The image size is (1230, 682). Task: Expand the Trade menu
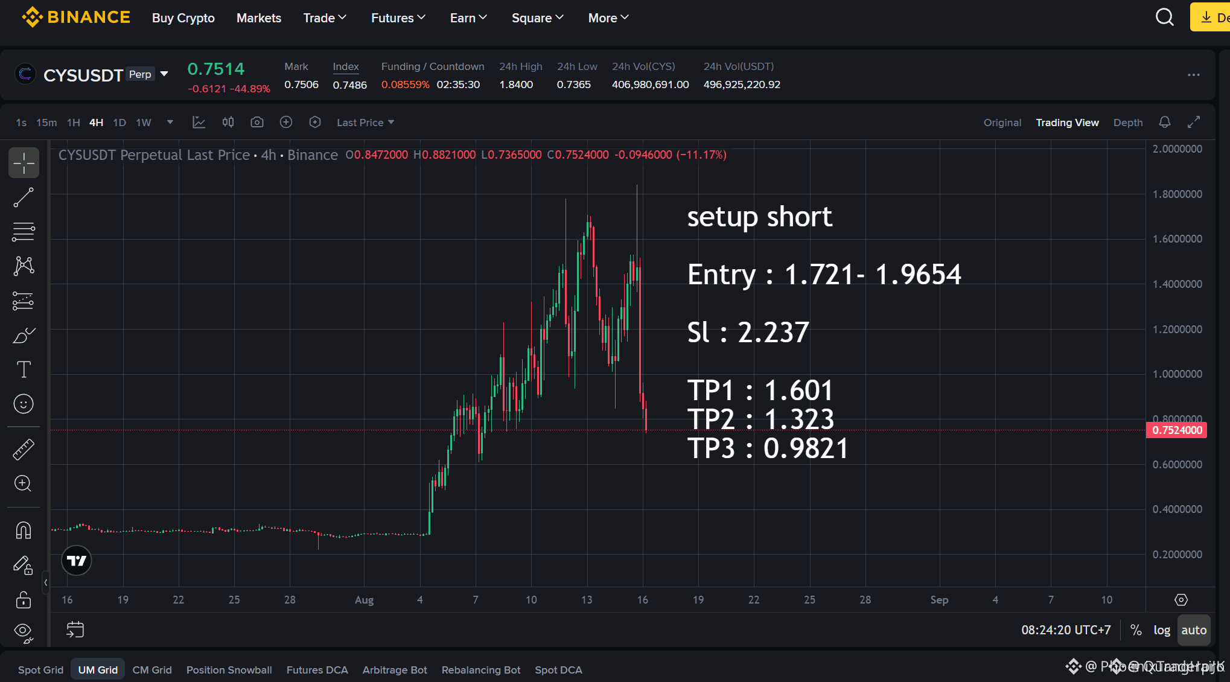[x=325, y=18]
